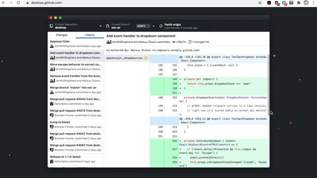Screen dimensions: 317x178
Task: Open Current Repository desktop dropdown
Action: (x=76, y=26)
